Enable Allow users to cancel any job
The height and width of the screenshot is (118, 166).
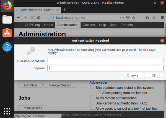point(92,108)
